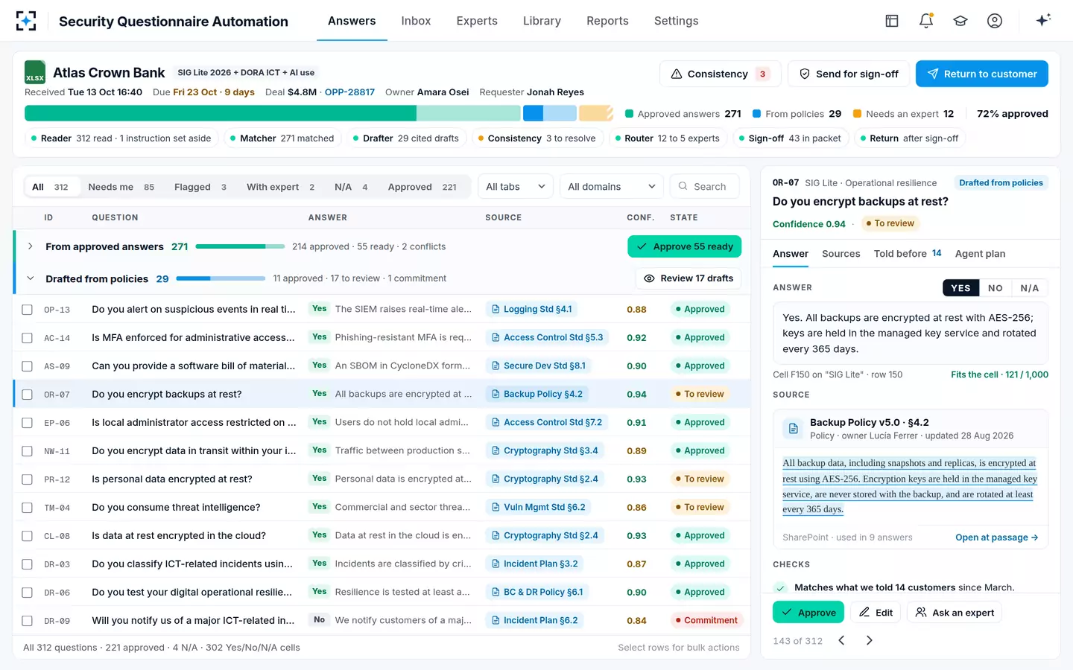The width and height of the screenshot is (1073, 670).
Task: Open notifications bell icon
Action: tap(926, 21)
